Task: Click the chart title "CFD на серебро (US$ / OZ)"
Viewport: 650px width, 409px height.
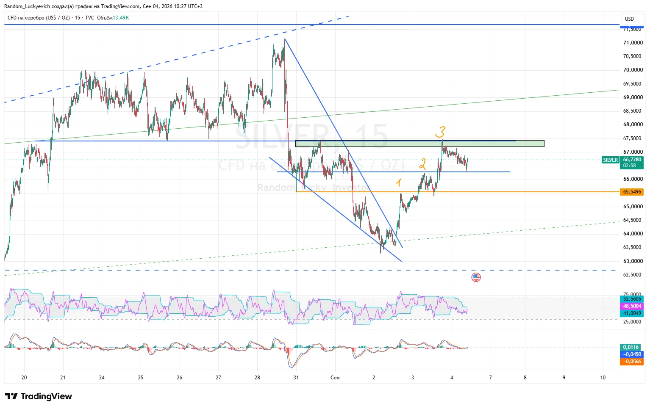Action: (x=39, y=18)
